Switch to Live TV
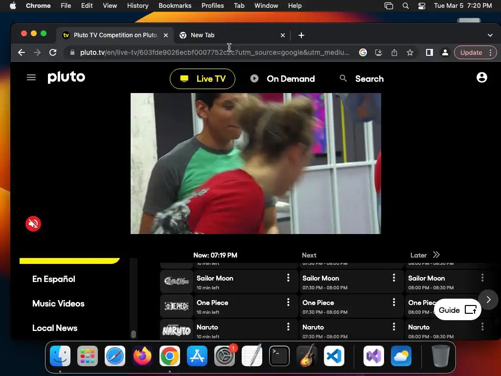 tap(203, 79)
